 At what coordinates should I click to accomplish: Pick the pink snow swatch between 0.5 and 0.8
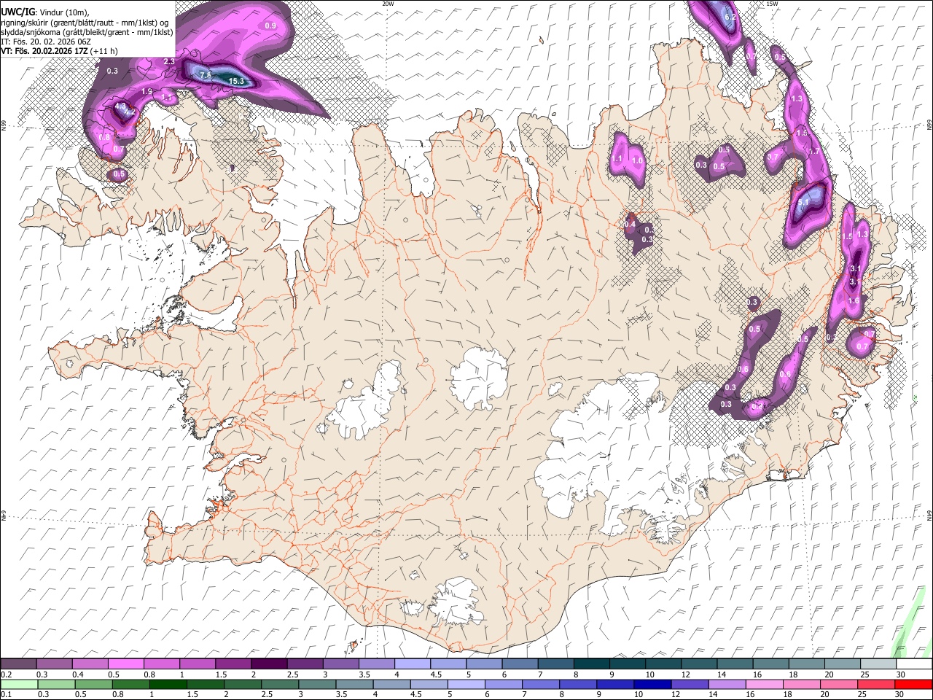[x=125, y=664]
